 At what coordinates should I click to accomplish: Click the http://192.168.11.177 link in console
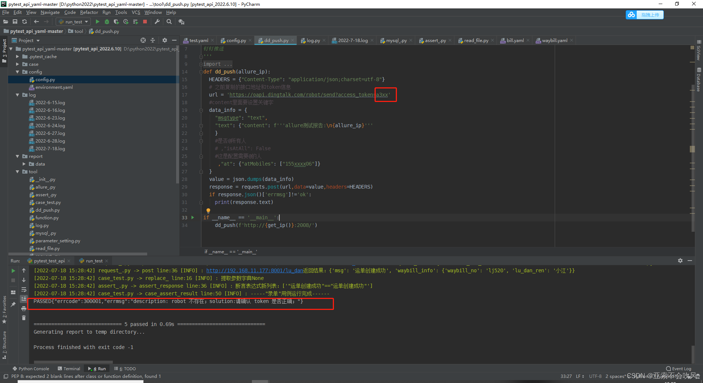254,271
